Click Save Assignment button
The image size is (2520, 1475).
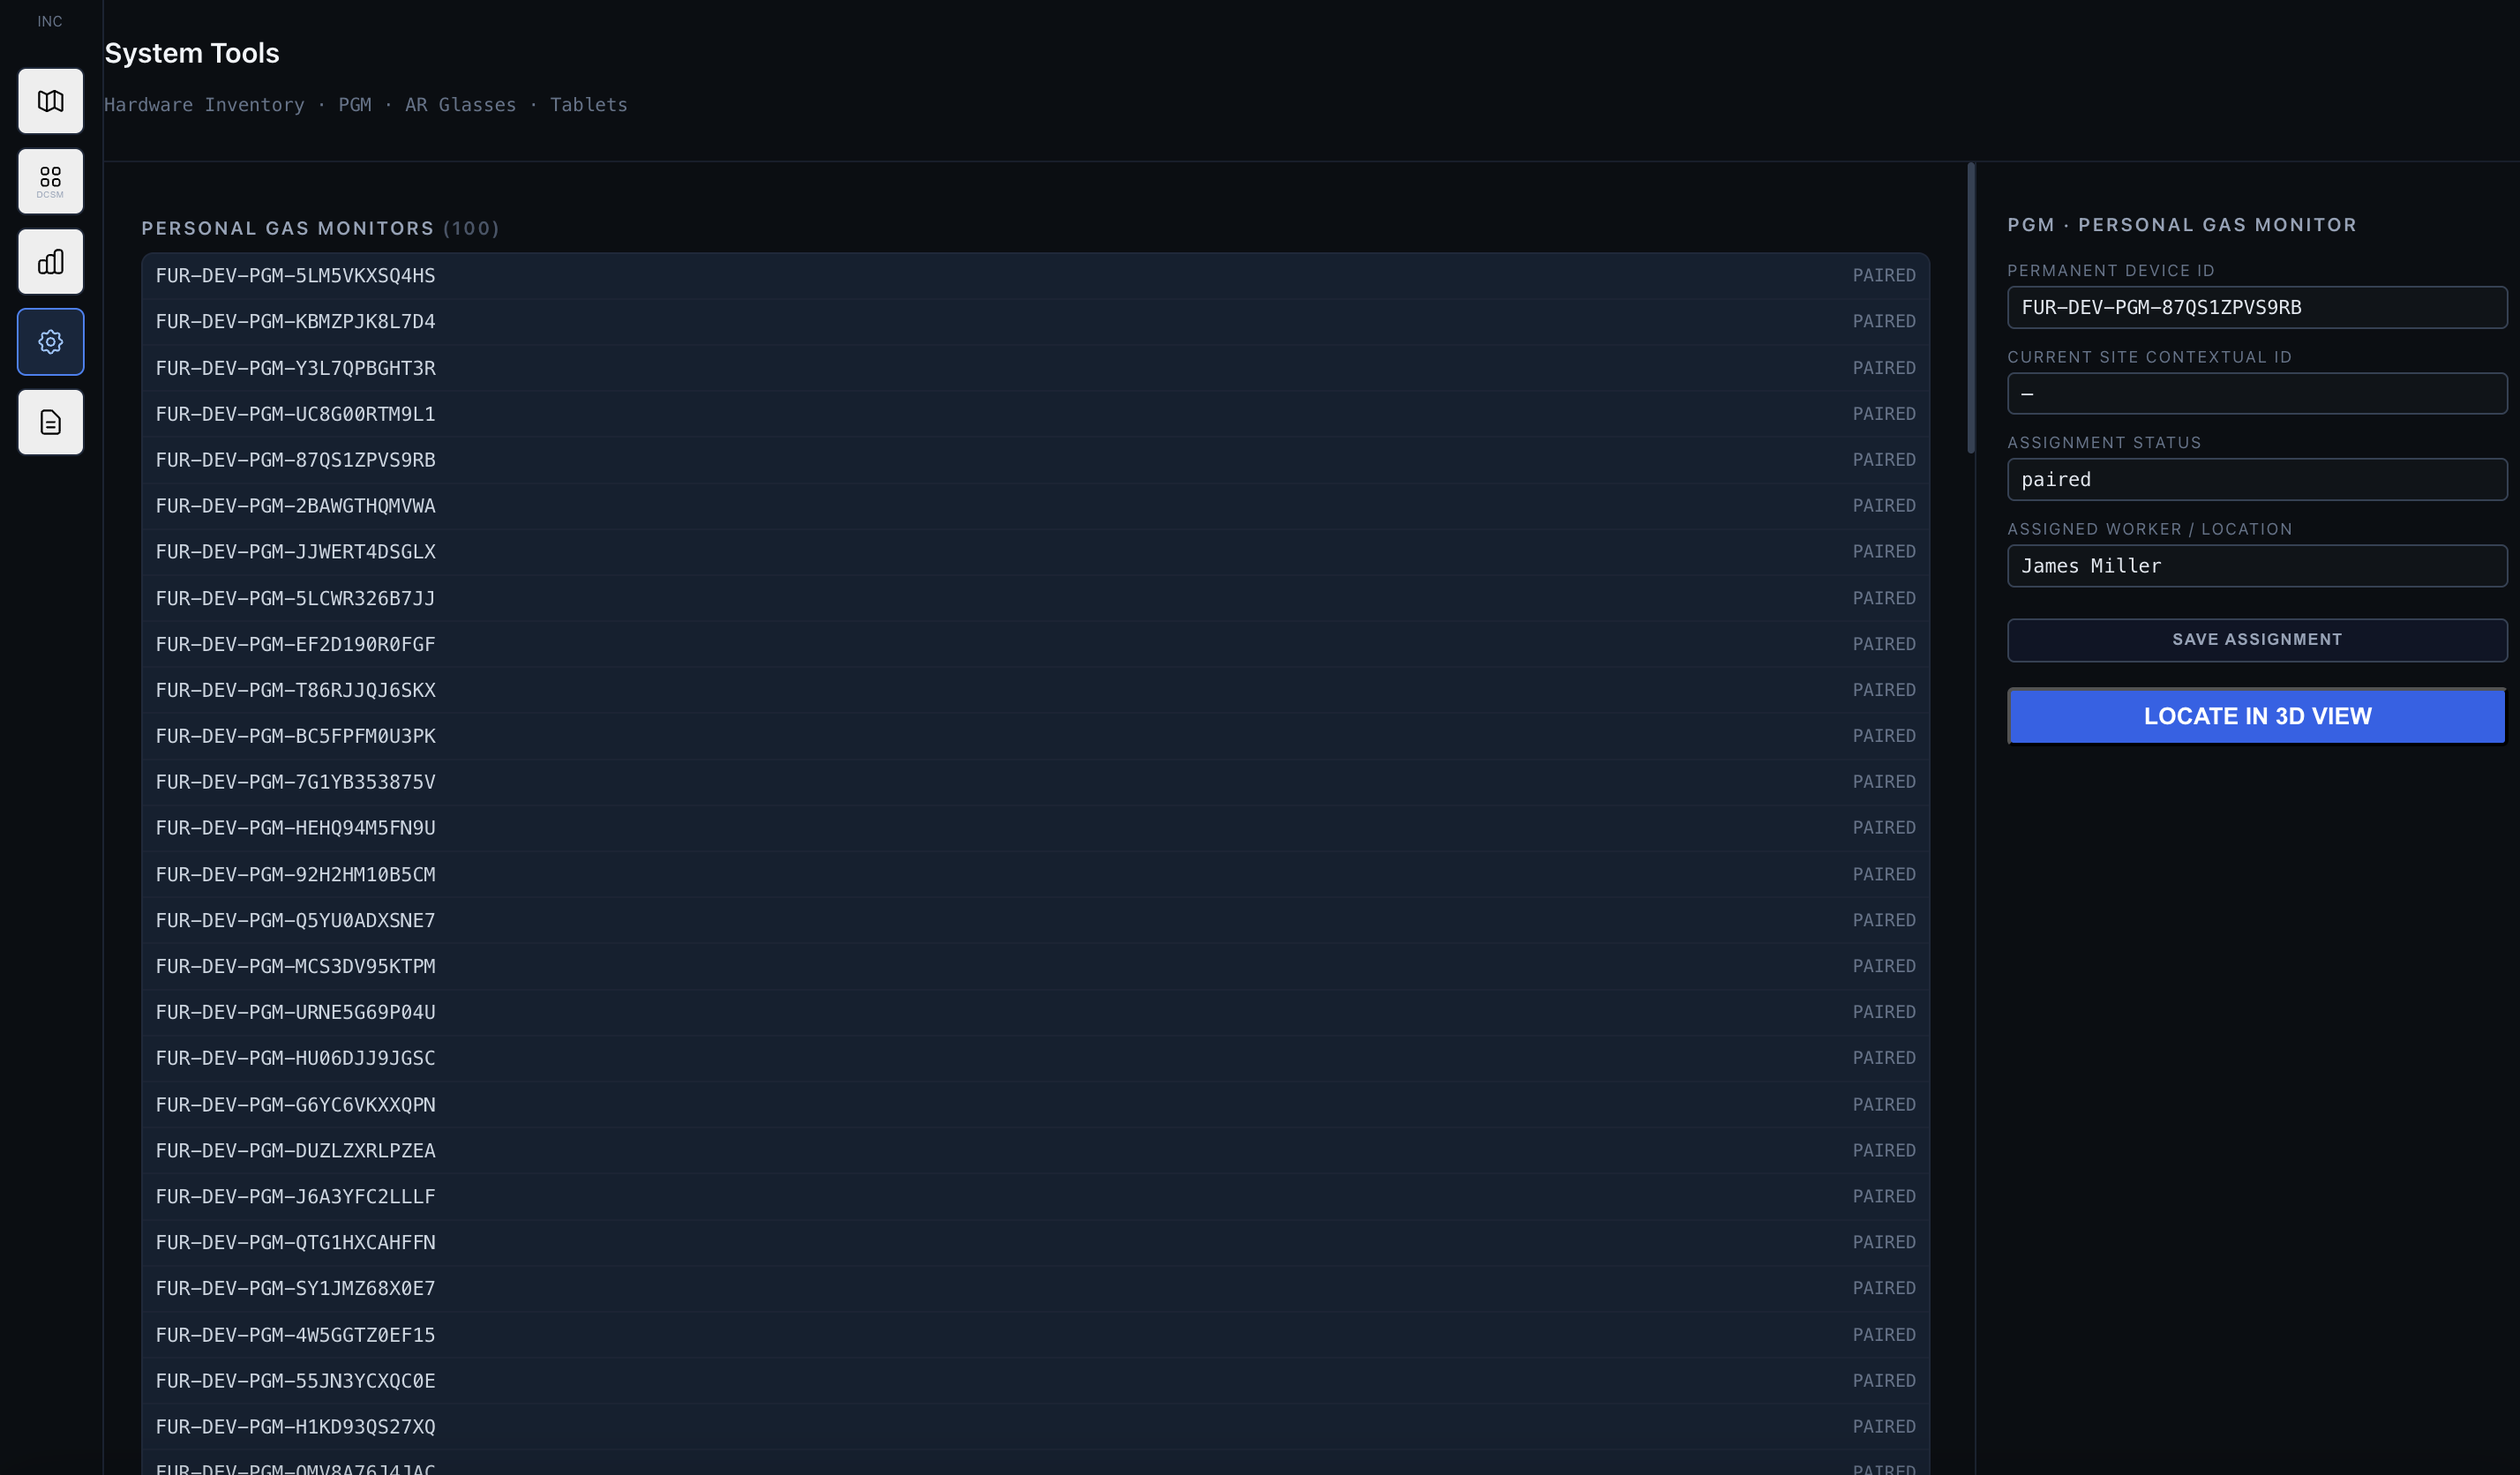tap(2257, 640)
